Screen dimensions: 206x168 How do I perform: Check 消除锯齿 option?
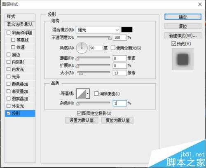pos(96,93)
